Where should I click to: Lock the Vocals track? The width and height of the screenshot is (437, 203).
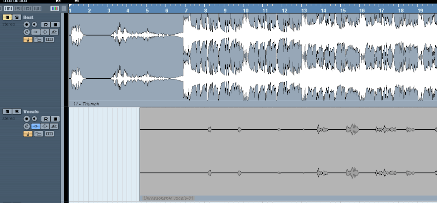tap(38, 134)
